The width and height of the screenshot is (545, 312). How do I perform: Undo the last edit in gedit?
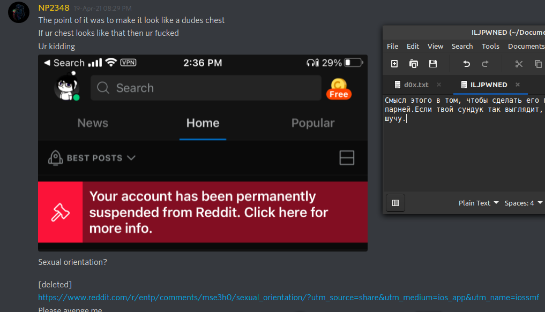pos(466,64)
